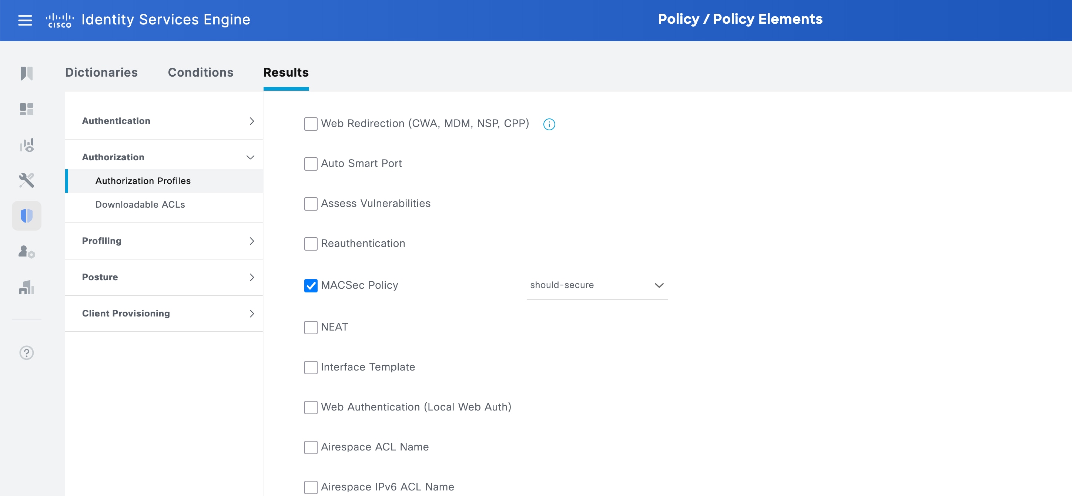Switch to the Dictionaries tab
Viewport: 1072px width, 496px height.
click(x=101, y=73)
